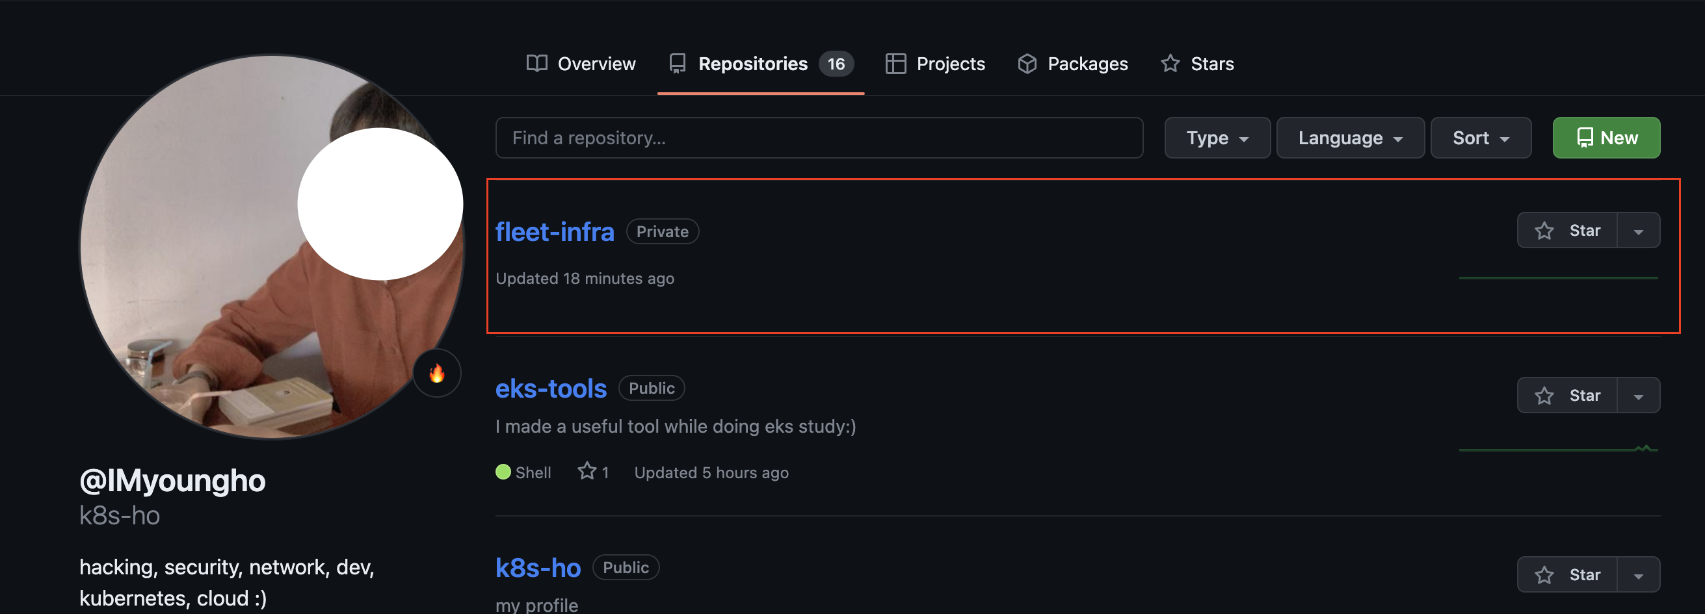Viewport: 1705px width, 614px height.
Task: Click 'Updated 18 minutes ago' text
Action: tap(585, 279)
